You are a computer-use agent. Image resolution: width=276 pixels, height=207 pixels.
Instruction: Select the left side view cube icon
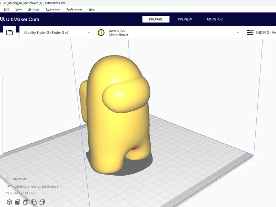tap(34, 202)
